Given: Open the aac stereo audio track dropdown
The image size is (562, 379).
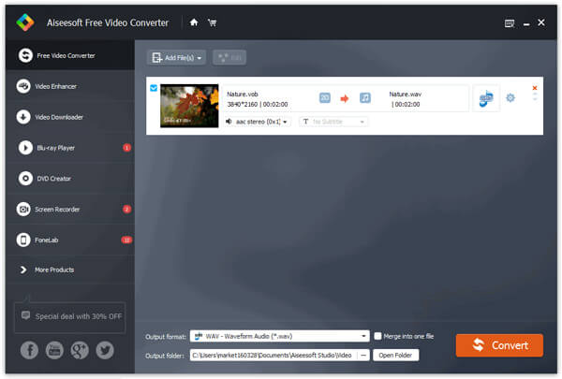Looking at the screenshot, I should (258, 122).
